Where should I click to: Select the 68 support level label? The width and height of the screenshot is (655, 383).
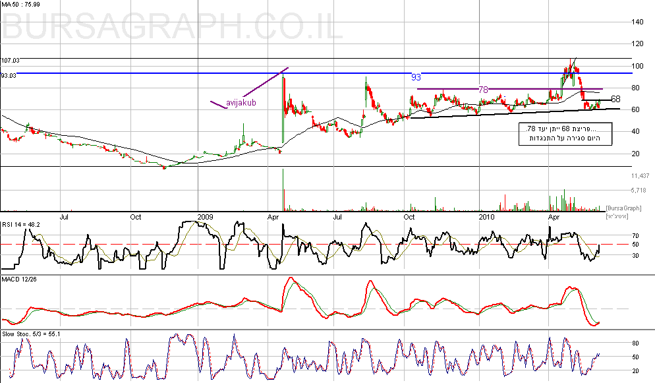click(615, 99)
